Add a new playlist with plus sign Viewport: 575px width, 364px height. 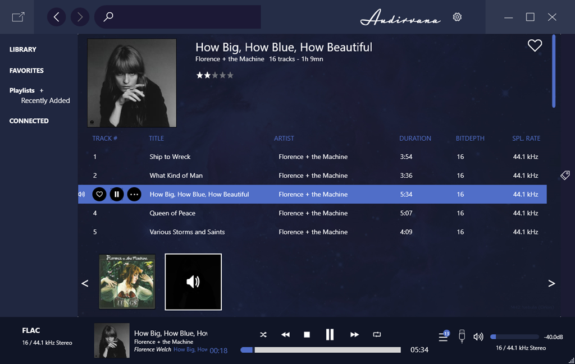pyautogui.click(x=42, y=90)
